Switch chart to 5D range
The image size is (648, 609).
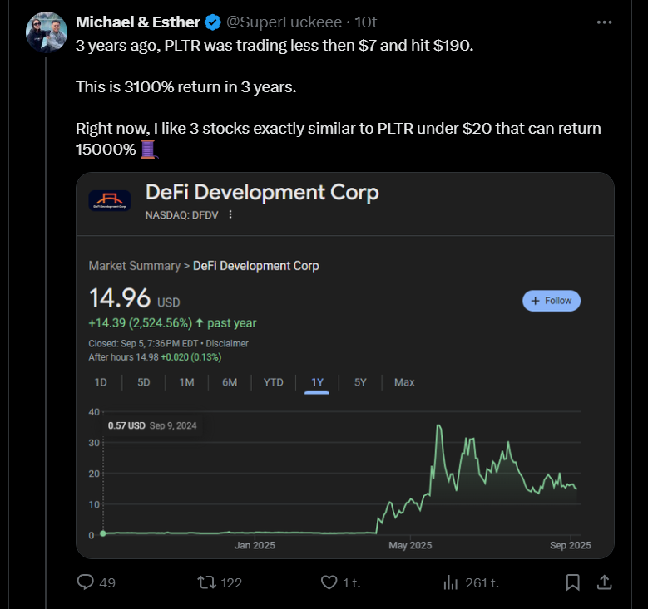pos(143,382)
